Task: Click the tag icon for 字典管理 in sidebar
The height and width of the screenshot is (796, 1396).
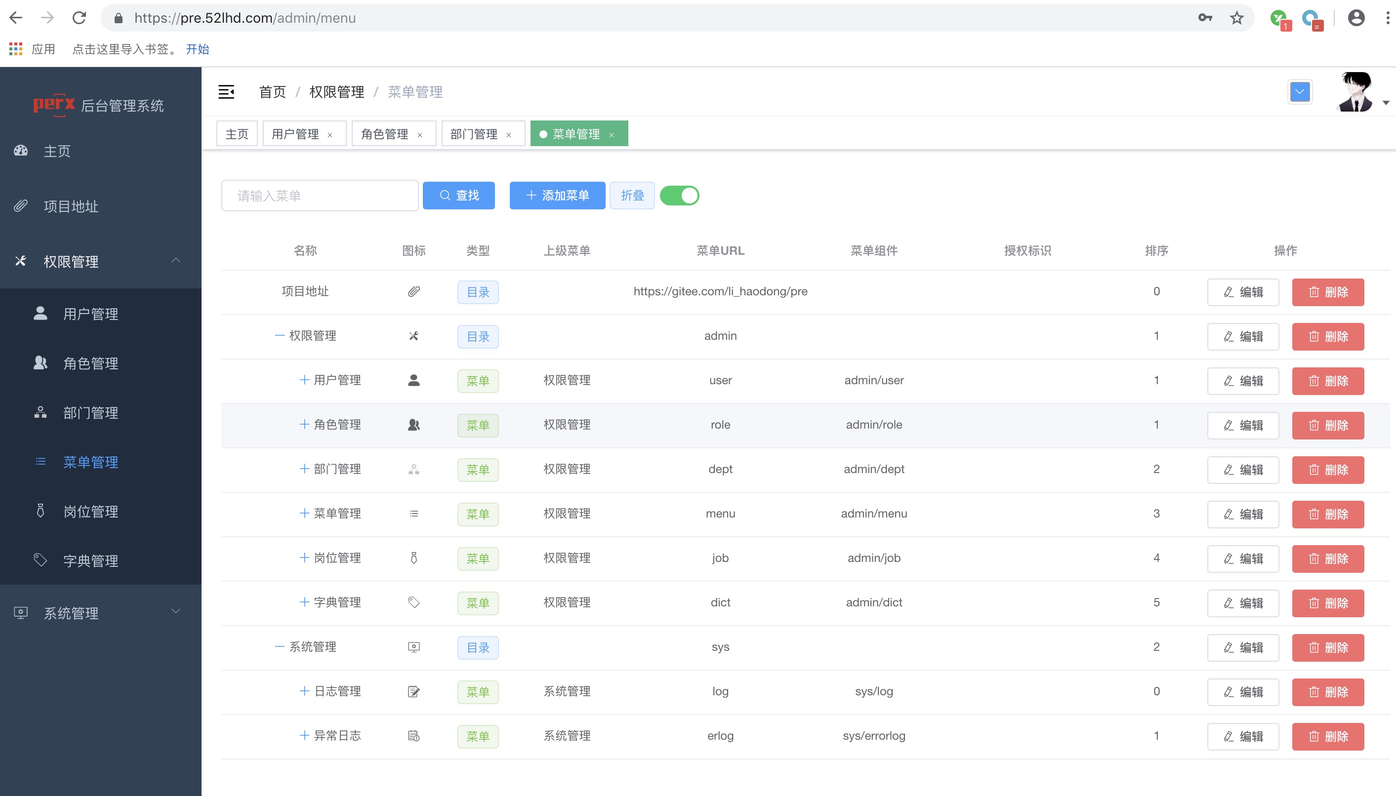Action: [40, 560]
